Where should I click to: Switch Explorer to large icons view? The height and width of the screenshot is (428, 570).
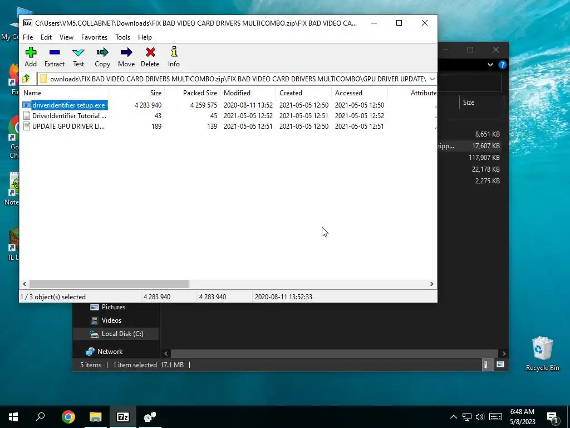coord(500,364)
